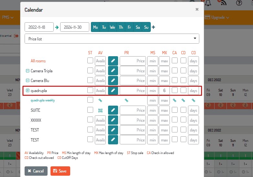
Task: Click the Save button
Action: [60, 171]
